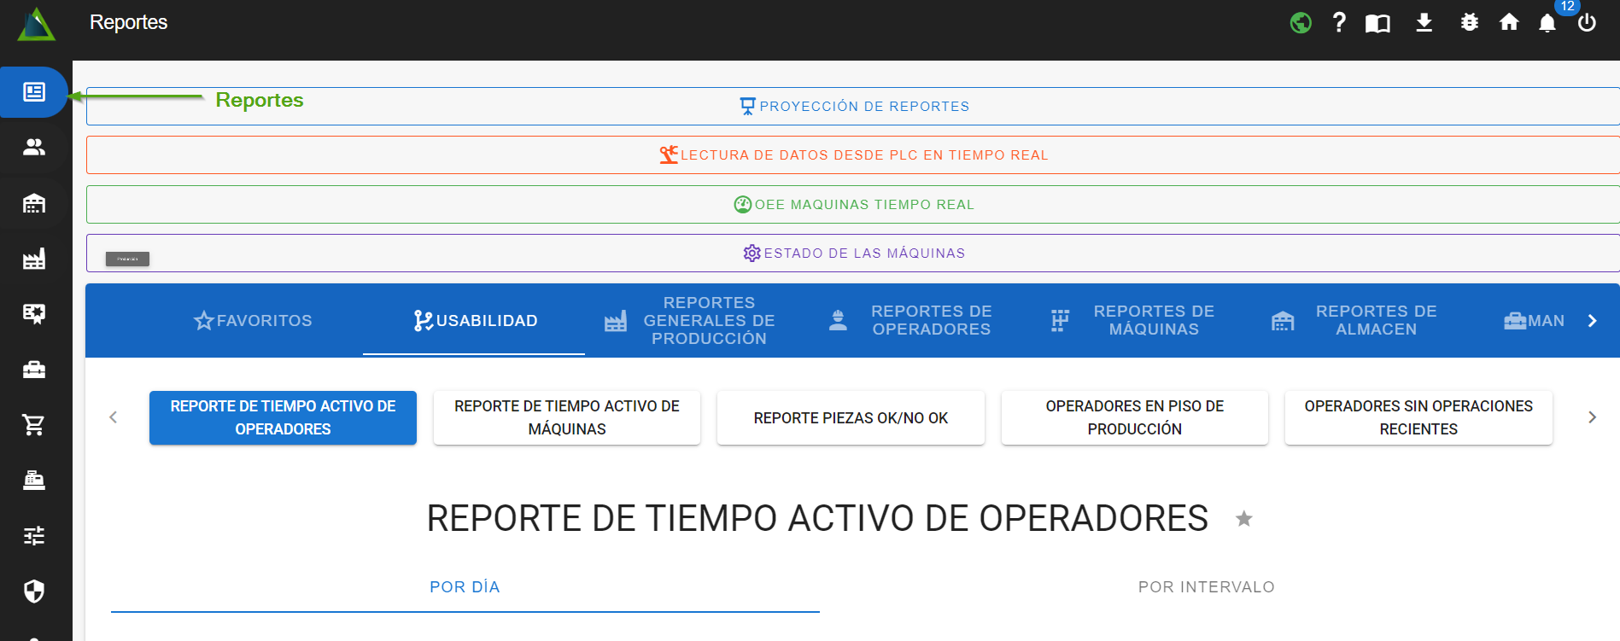1620x641 pixels.
Task: Open Estado de las Máquinas
Action: tap(853, 253)
